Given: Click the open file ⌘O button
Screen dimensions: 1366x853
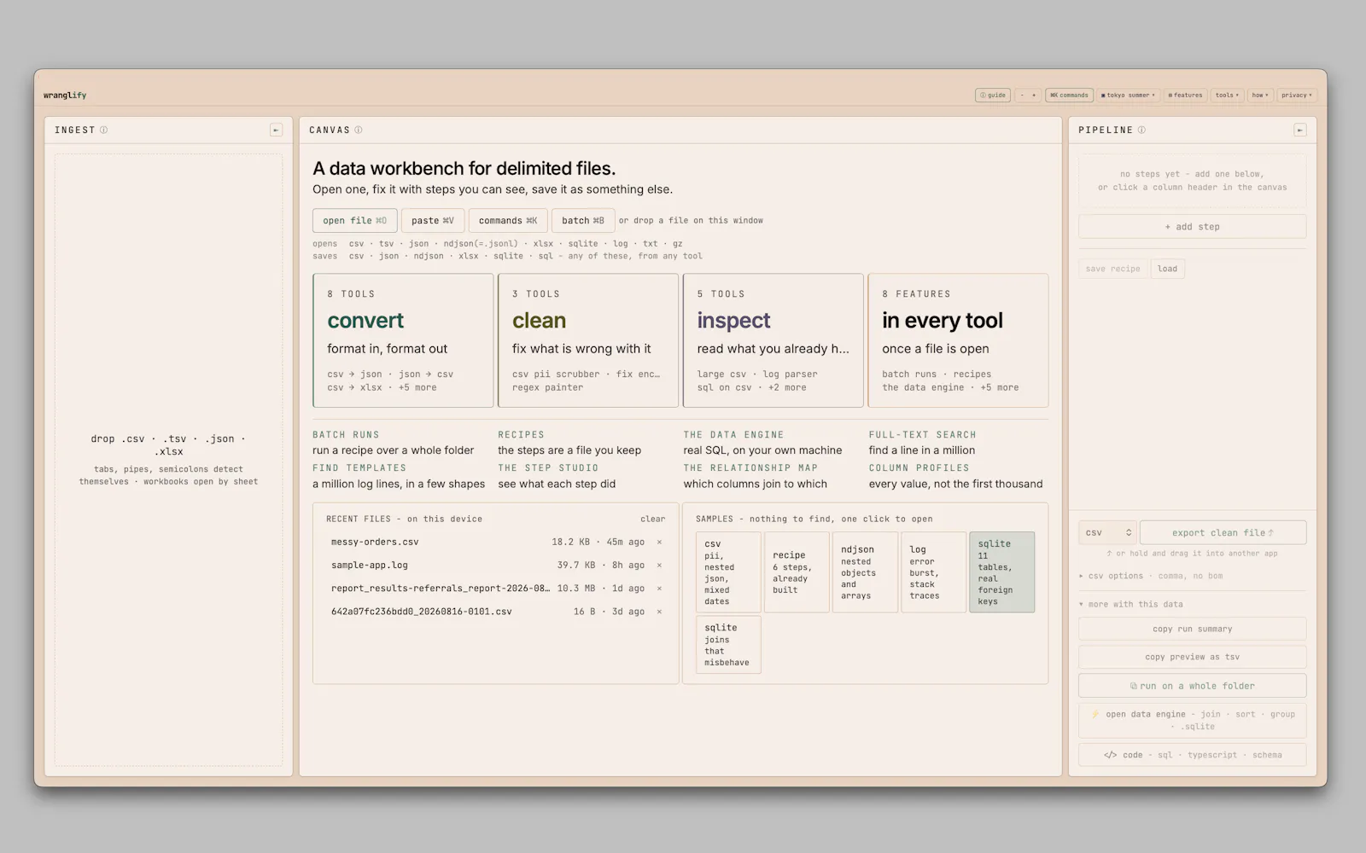Looking at the screenshot, I should click(x=354, y=221).
